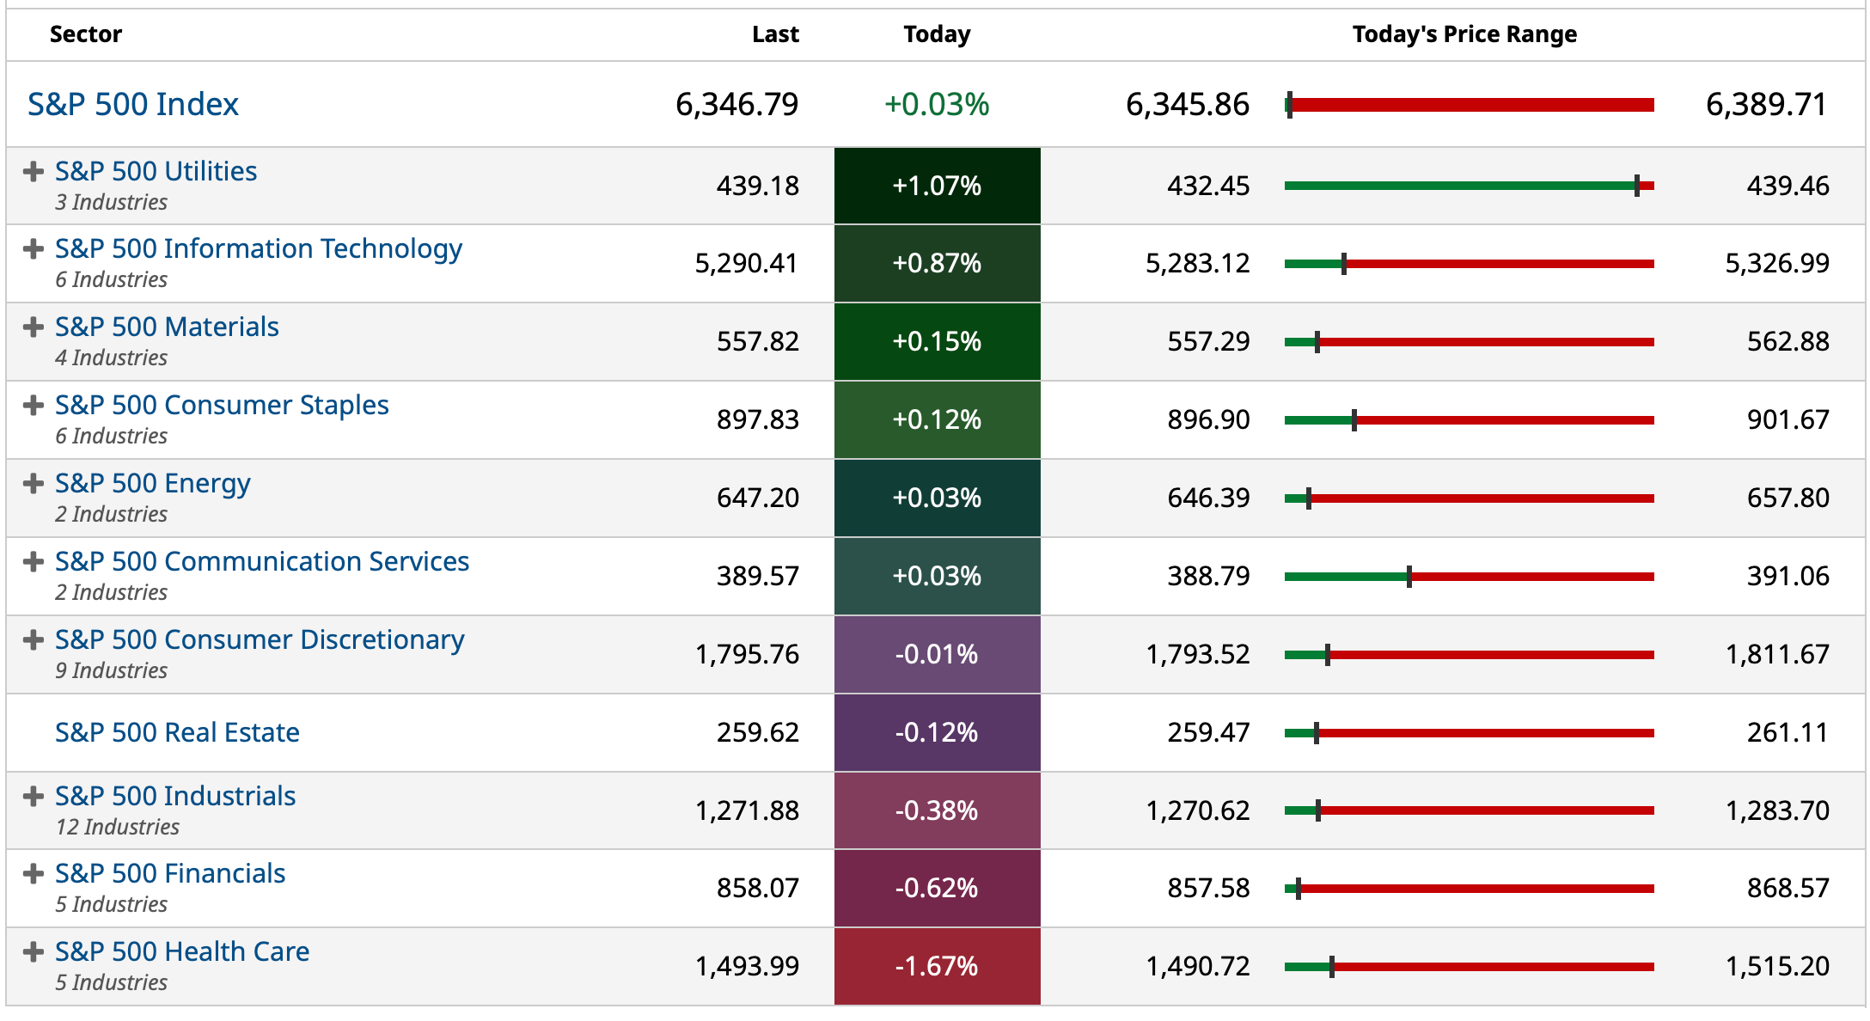Image resolution: width=1870 pixels, height=1021 pixels.
Task: Sort by the Sector column header
Action: click(x=86, y=34)
